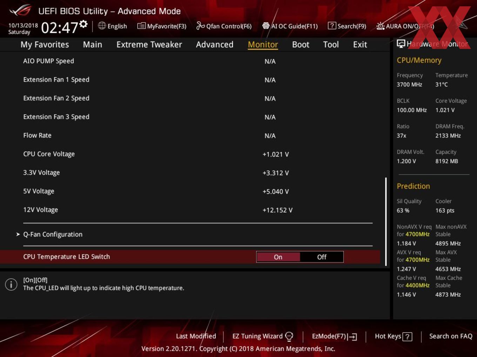Open MyFavorite(F3) list icon

tap(141, 26)
